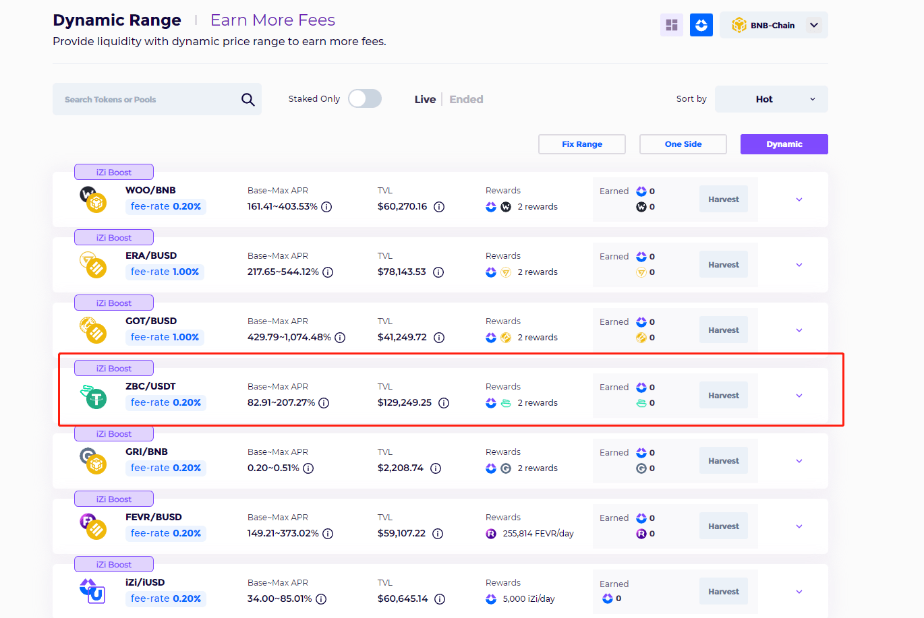Expand the iZi/iUSD pool chevron
The width and height of the screenshot is (924, 618).
[799, 592]
